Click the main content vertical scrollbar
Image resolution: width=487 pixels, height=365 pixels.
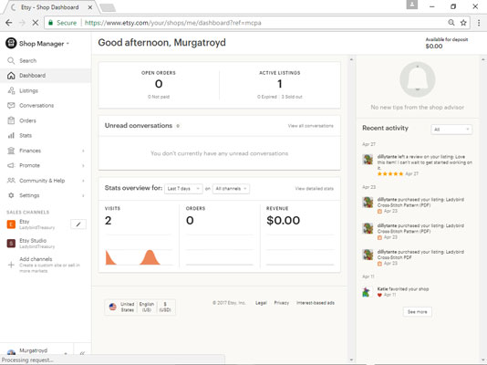pyautogui.click(x=352, y=209)
